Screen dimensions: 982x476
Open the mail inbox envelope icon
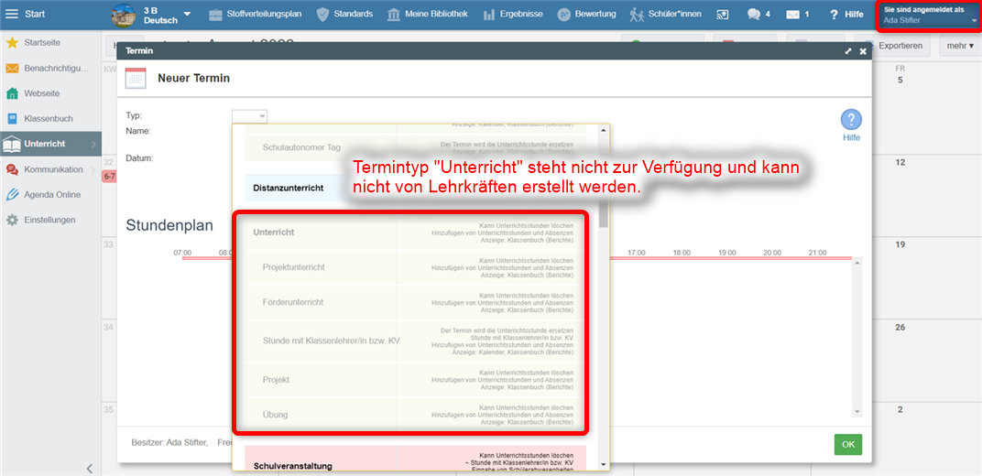point(792,15)
